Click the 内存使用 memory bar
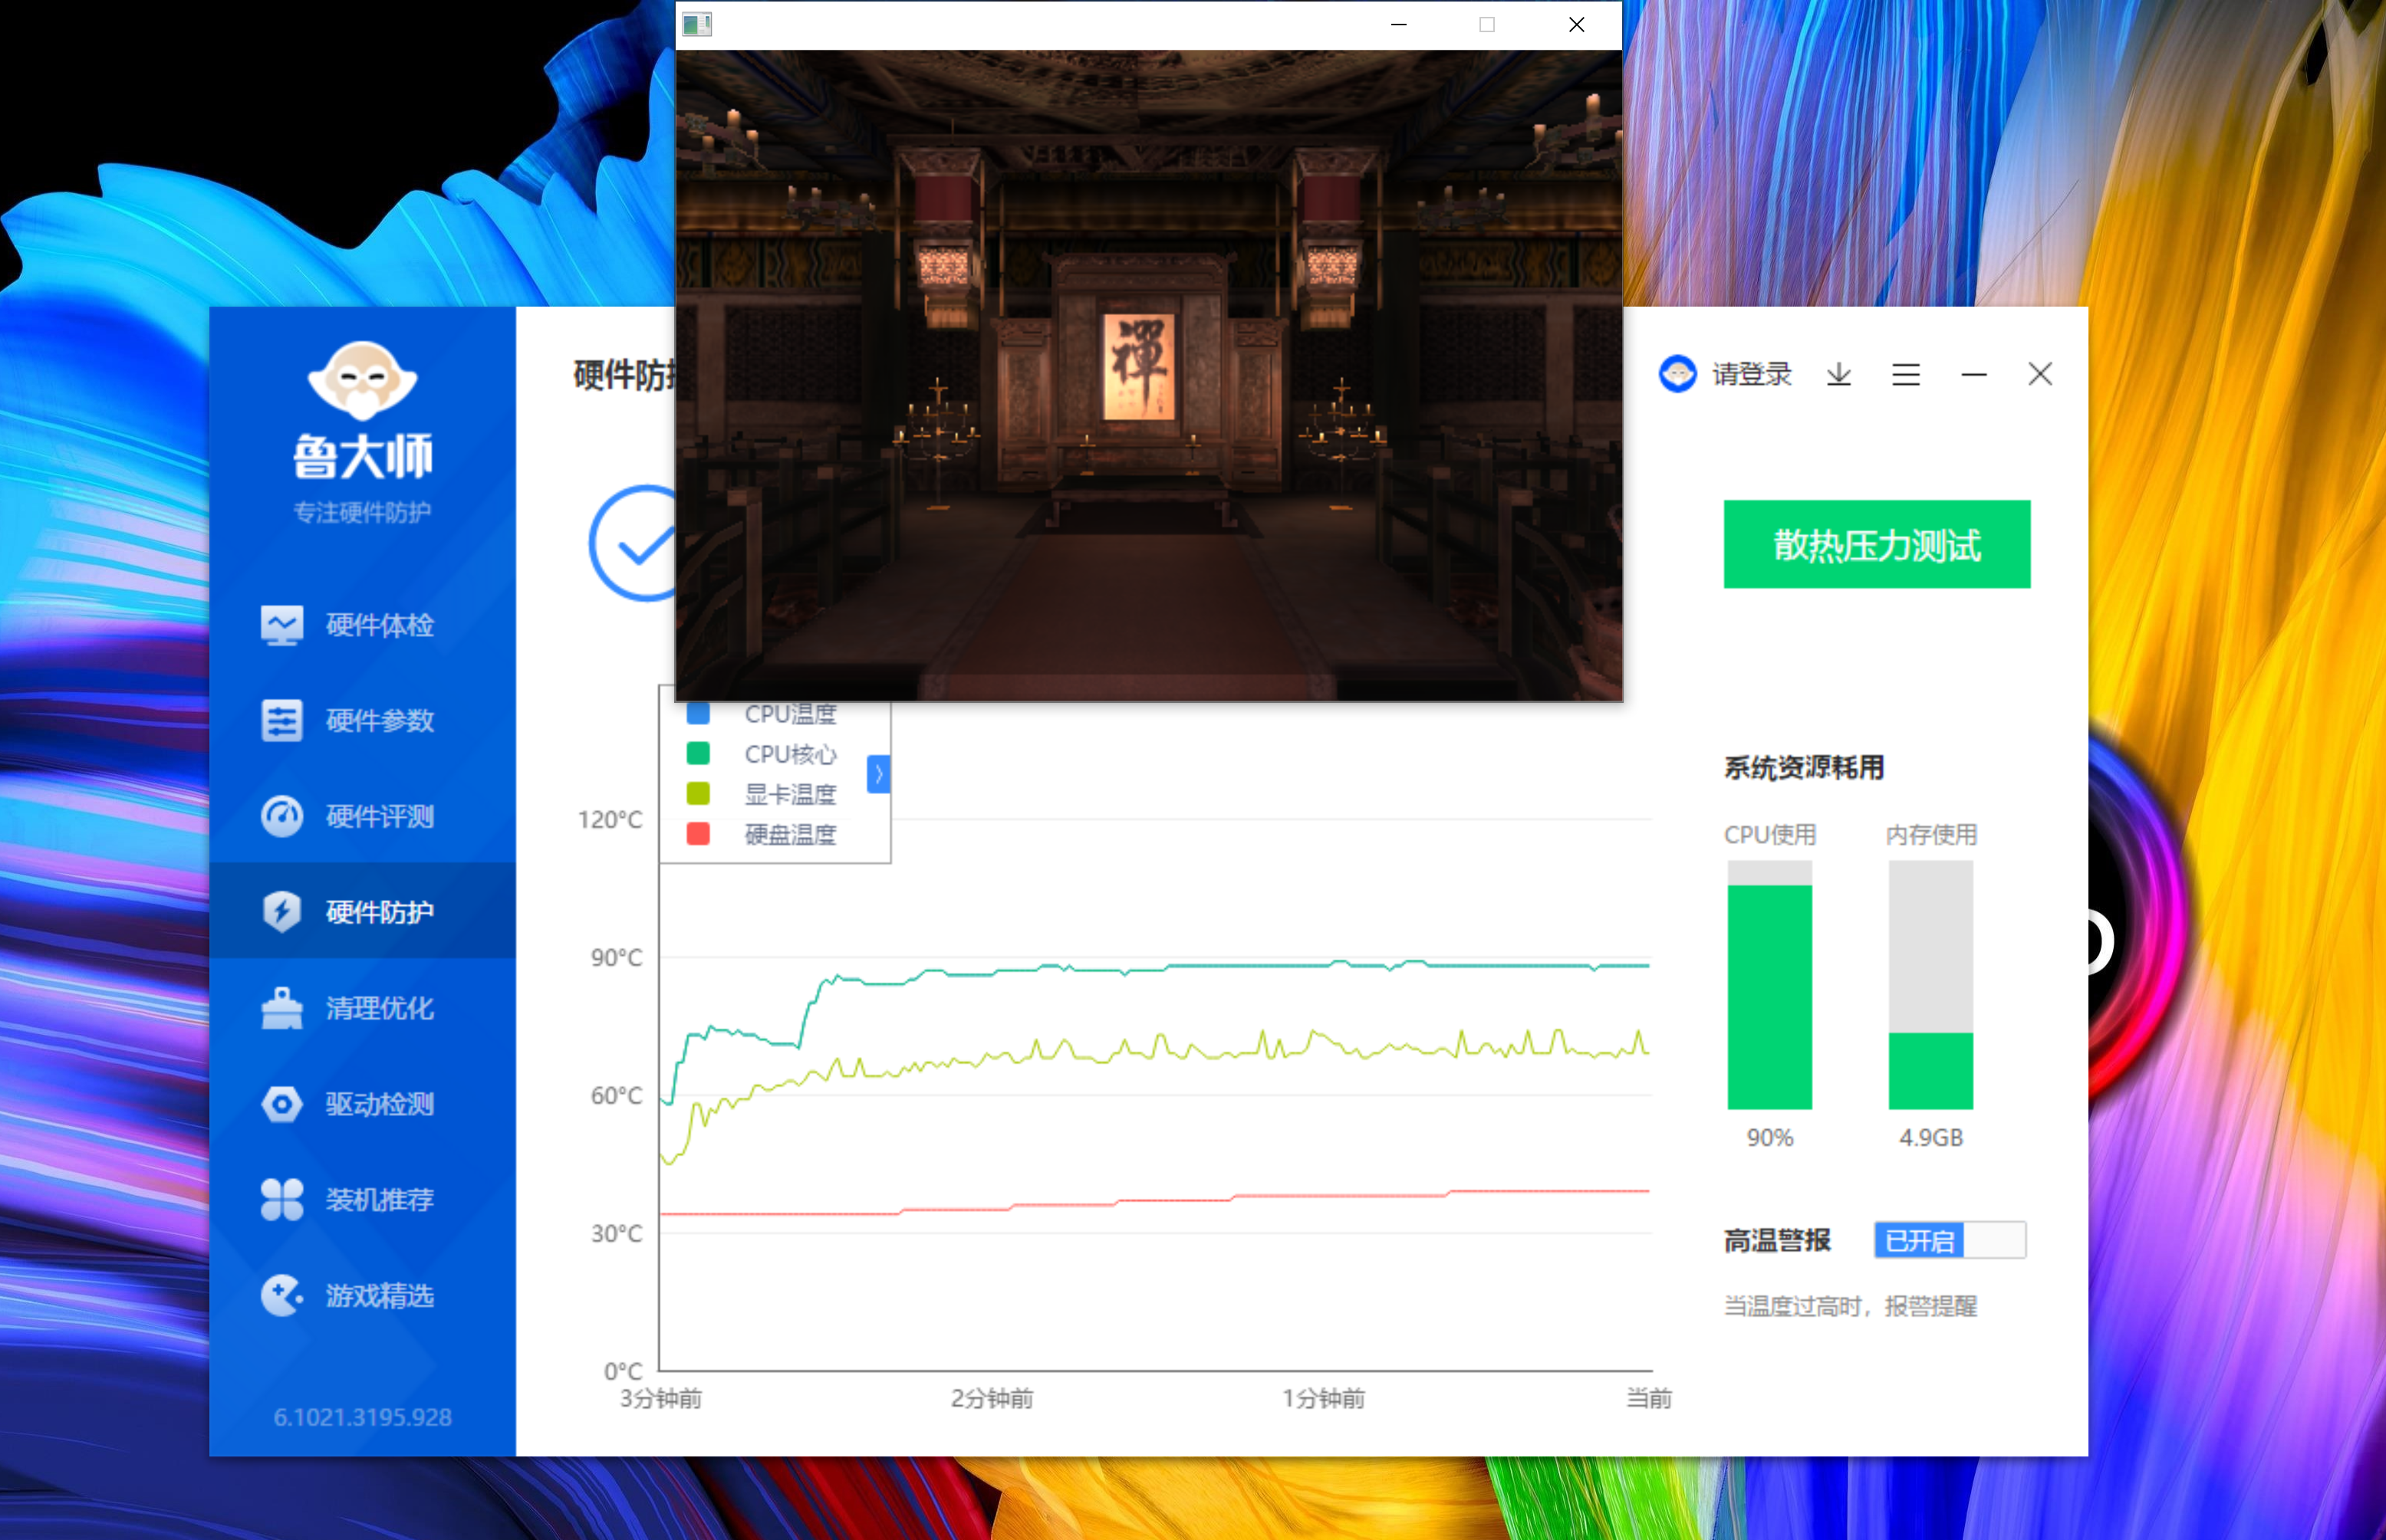Viewport: 2386px width, 1540px height. (1930, 985)
